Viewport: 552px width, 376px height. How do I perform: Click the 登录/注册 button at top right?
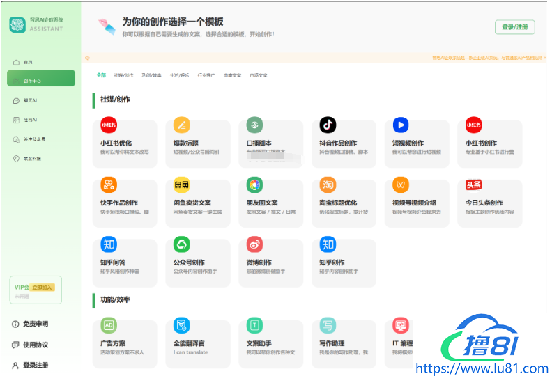click(x=514, y=27)
